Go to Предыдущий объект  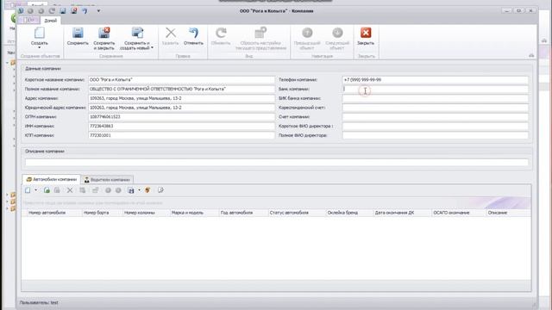(307, 38)
